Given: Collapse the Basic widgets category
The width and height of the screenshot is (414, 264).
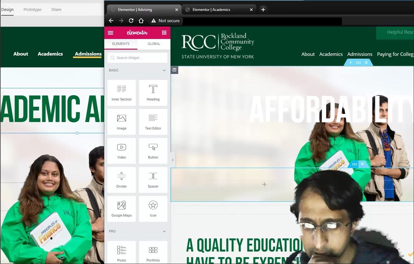Looking at the screenshot, I should [164, 71].
